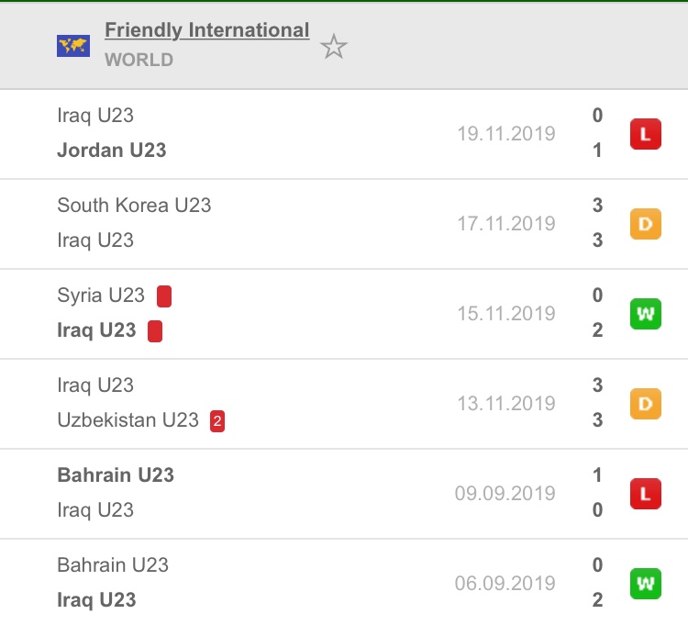The width and height of the screenshot is (688, 625).
Task: Click the green W badge for 06.09.2019 match
Action: coord(646,584)
